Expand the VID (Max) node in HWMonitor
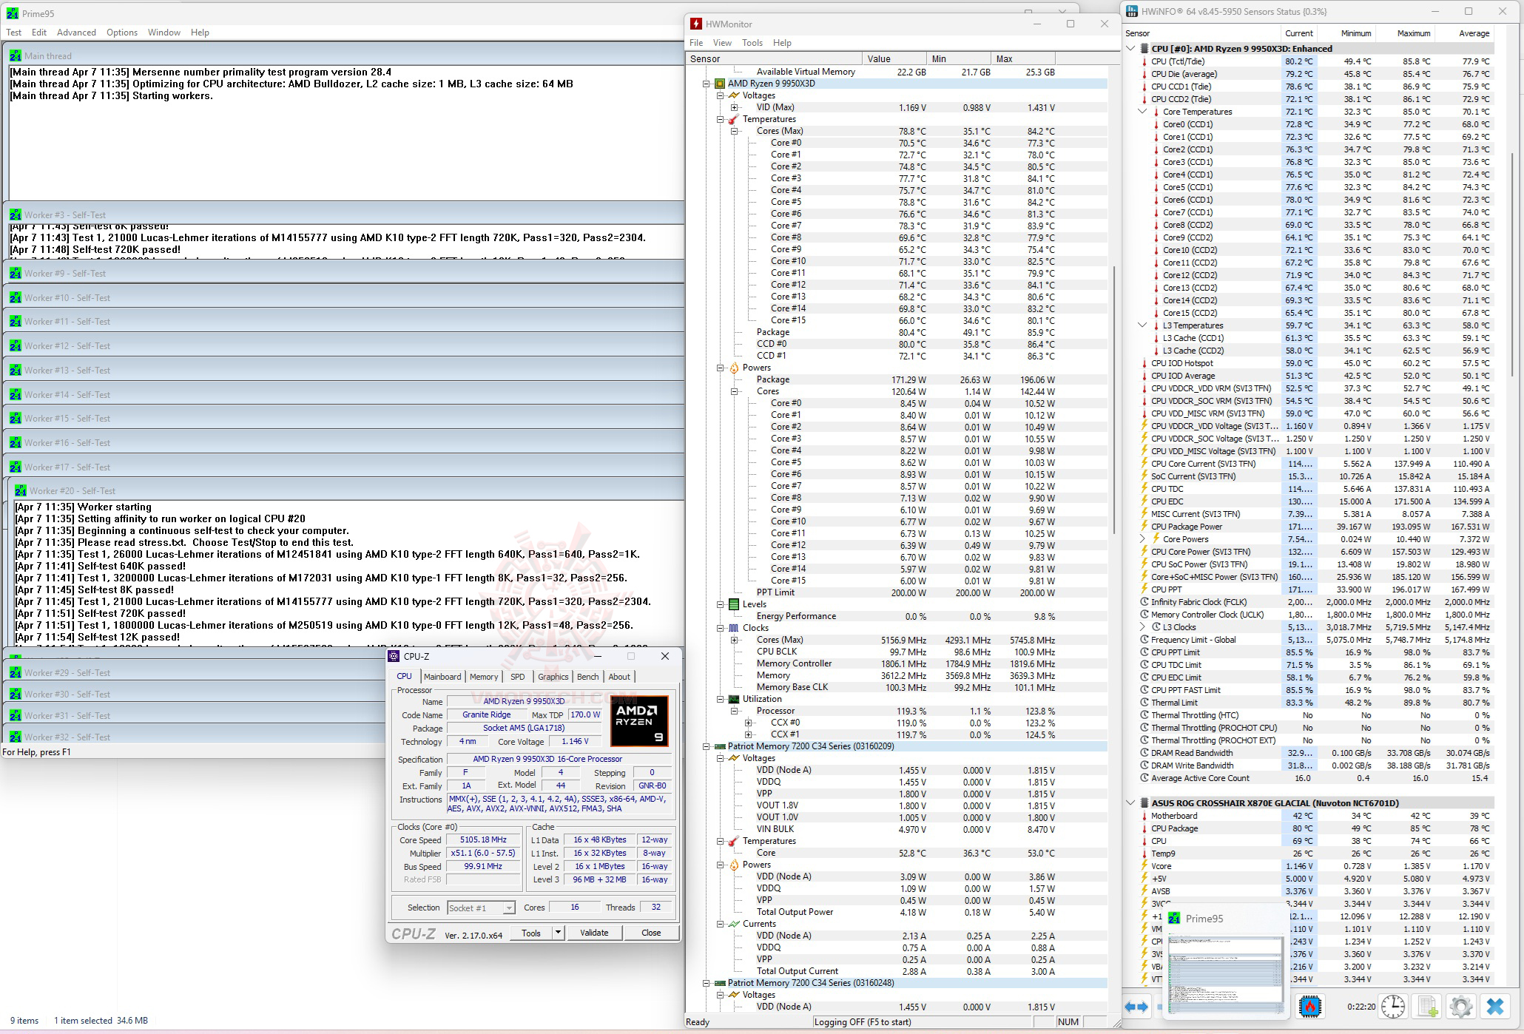This screenshot has width=1524, height=1034. click(x=735, y=107)
